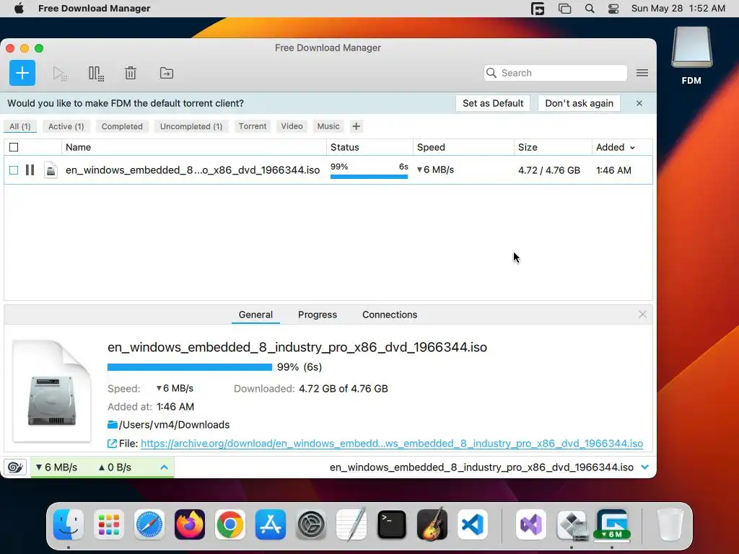
Task: Open Free Download Manager menu bar item
Action: 95,9
